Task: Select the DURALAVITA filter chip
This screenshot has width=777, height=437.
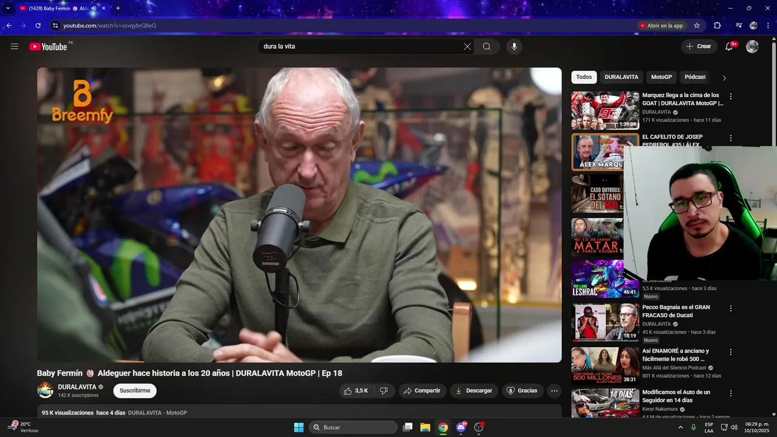Action: 621,77
